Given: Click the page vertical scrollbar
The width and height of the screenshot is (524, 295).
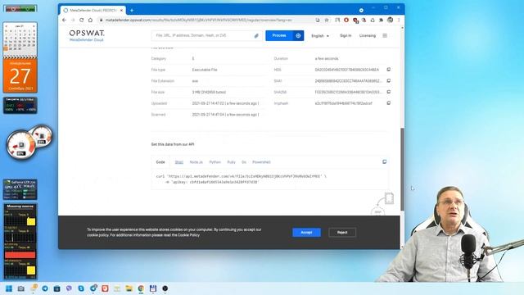Looking at the screenshot, I should tap(402, 170).
